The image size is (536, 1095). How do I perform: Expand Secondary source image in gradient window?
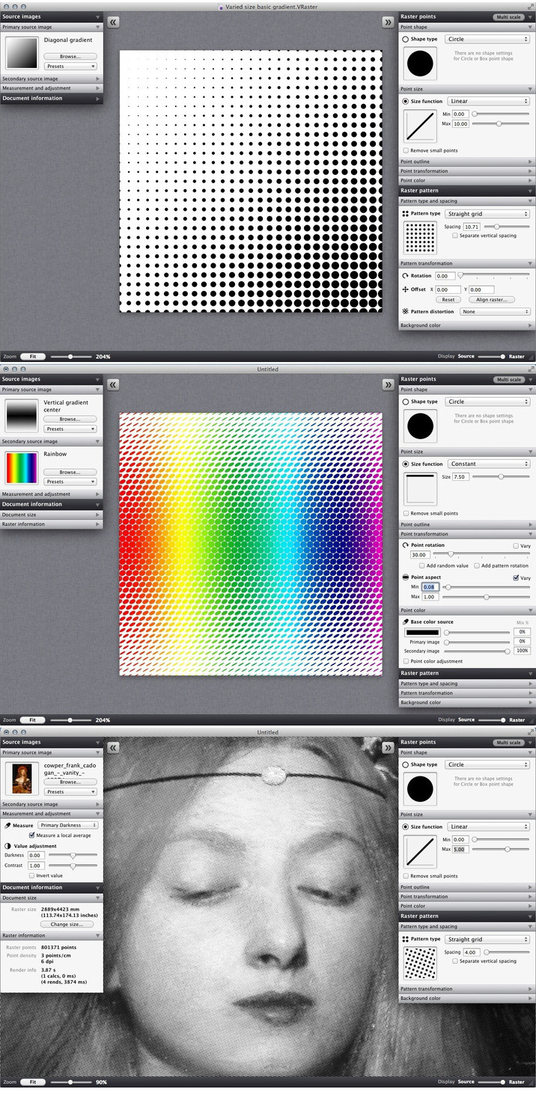point(51,79)
